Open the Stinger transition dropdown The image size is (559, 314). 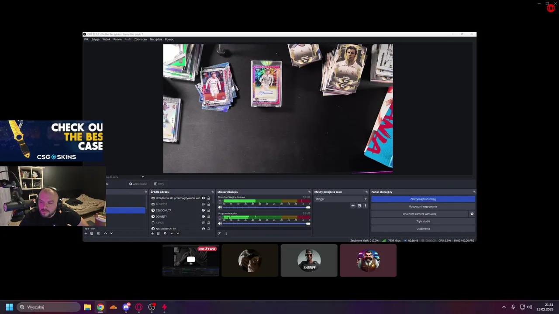tap(341, 199)
